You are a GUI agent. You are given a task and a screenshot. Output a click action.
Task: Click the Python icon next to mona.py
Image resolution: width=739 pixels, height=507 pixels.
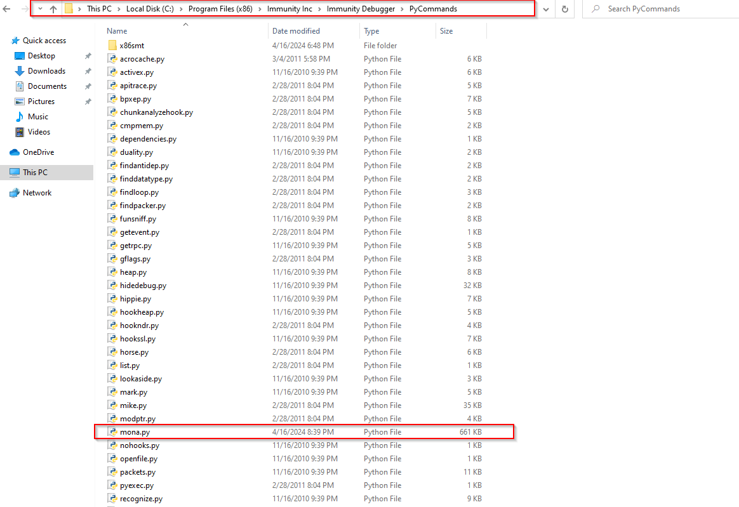113,432
